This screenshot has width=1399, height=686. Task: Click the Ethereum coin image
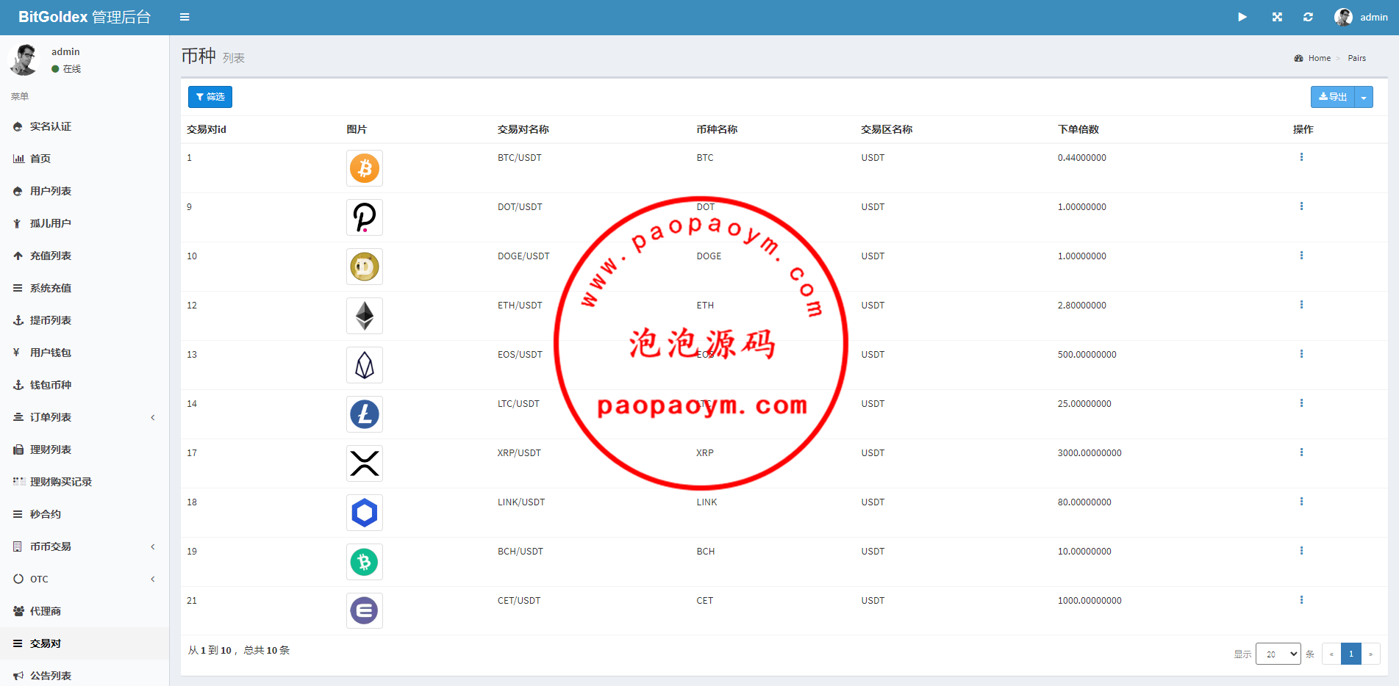tap(365, 316)
